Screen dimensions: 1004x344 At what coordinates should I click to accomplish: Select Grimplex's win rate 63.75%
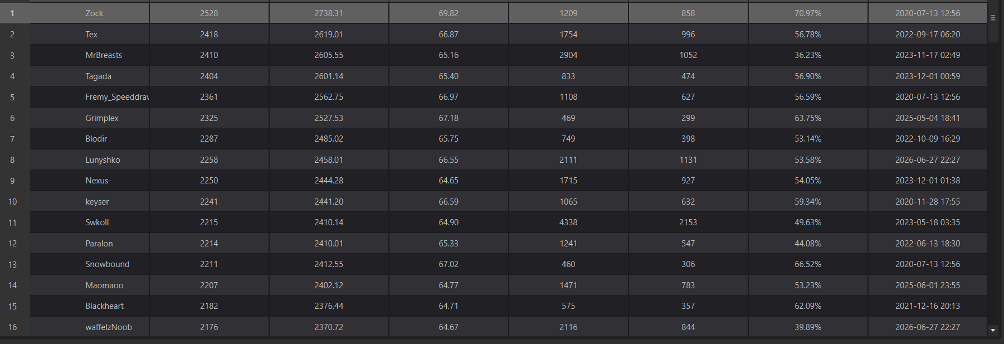click(808, 118)
